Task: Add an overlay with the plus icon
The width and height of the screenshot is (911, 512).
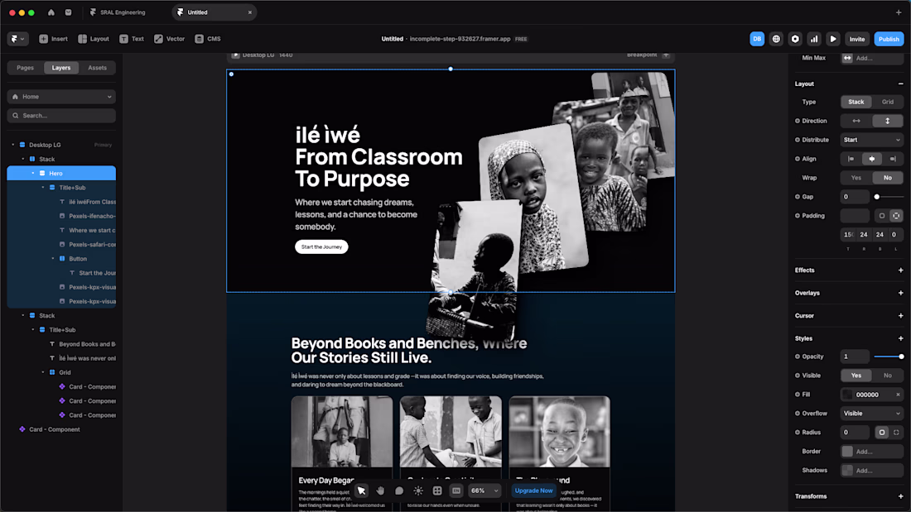Action: pos(900,293)
